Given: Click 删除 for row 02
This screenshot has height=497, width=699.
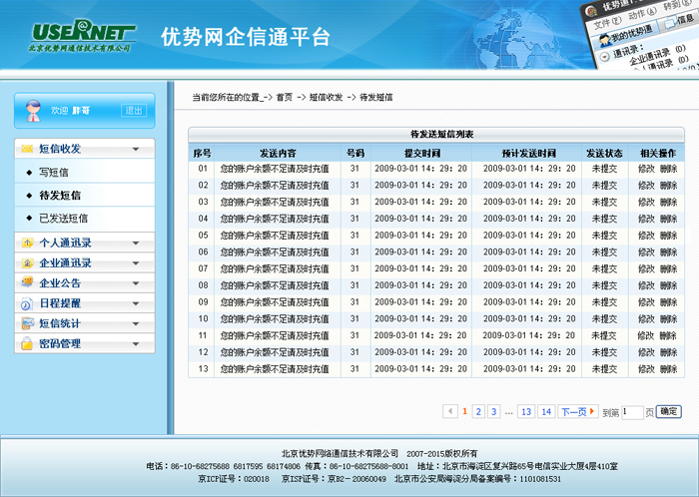Looking at the screenshot, I should tap(669, 186).
